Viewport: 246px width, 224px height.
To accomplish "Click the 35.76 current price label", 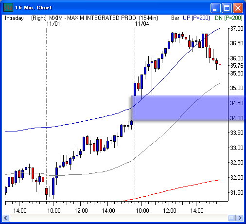I will tap(237, 66).
